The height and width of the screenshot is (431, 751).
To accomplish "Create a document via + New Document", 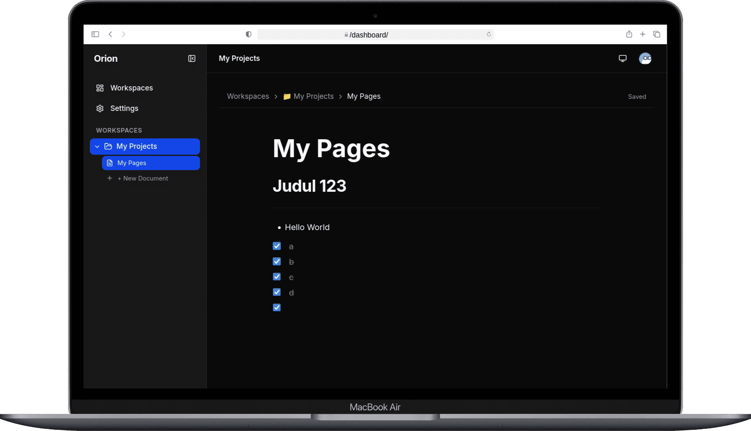I will [142, 178].
